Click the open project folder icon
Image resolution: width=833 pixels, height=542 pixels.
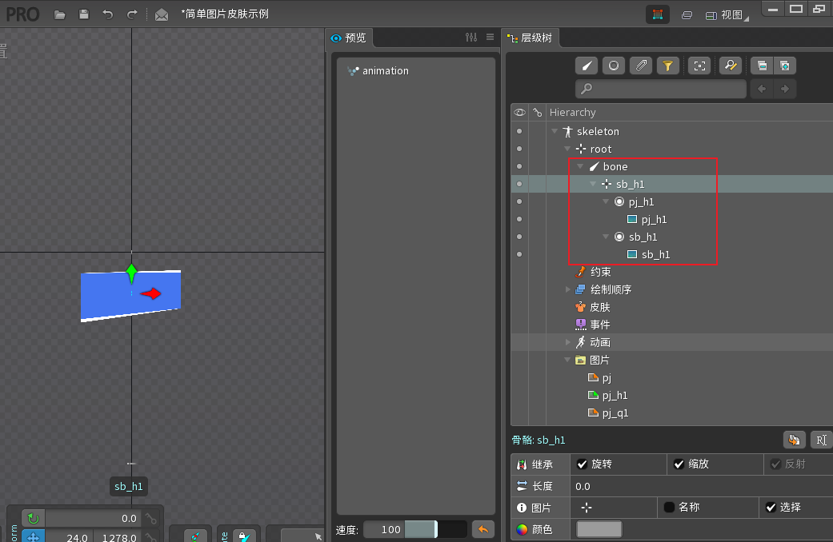pyautogui.click(x=59, y=14)
